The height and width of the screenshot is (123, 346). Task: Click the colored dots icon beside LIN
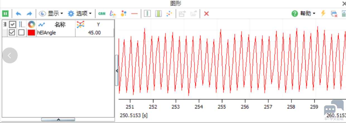click(124, 13)
